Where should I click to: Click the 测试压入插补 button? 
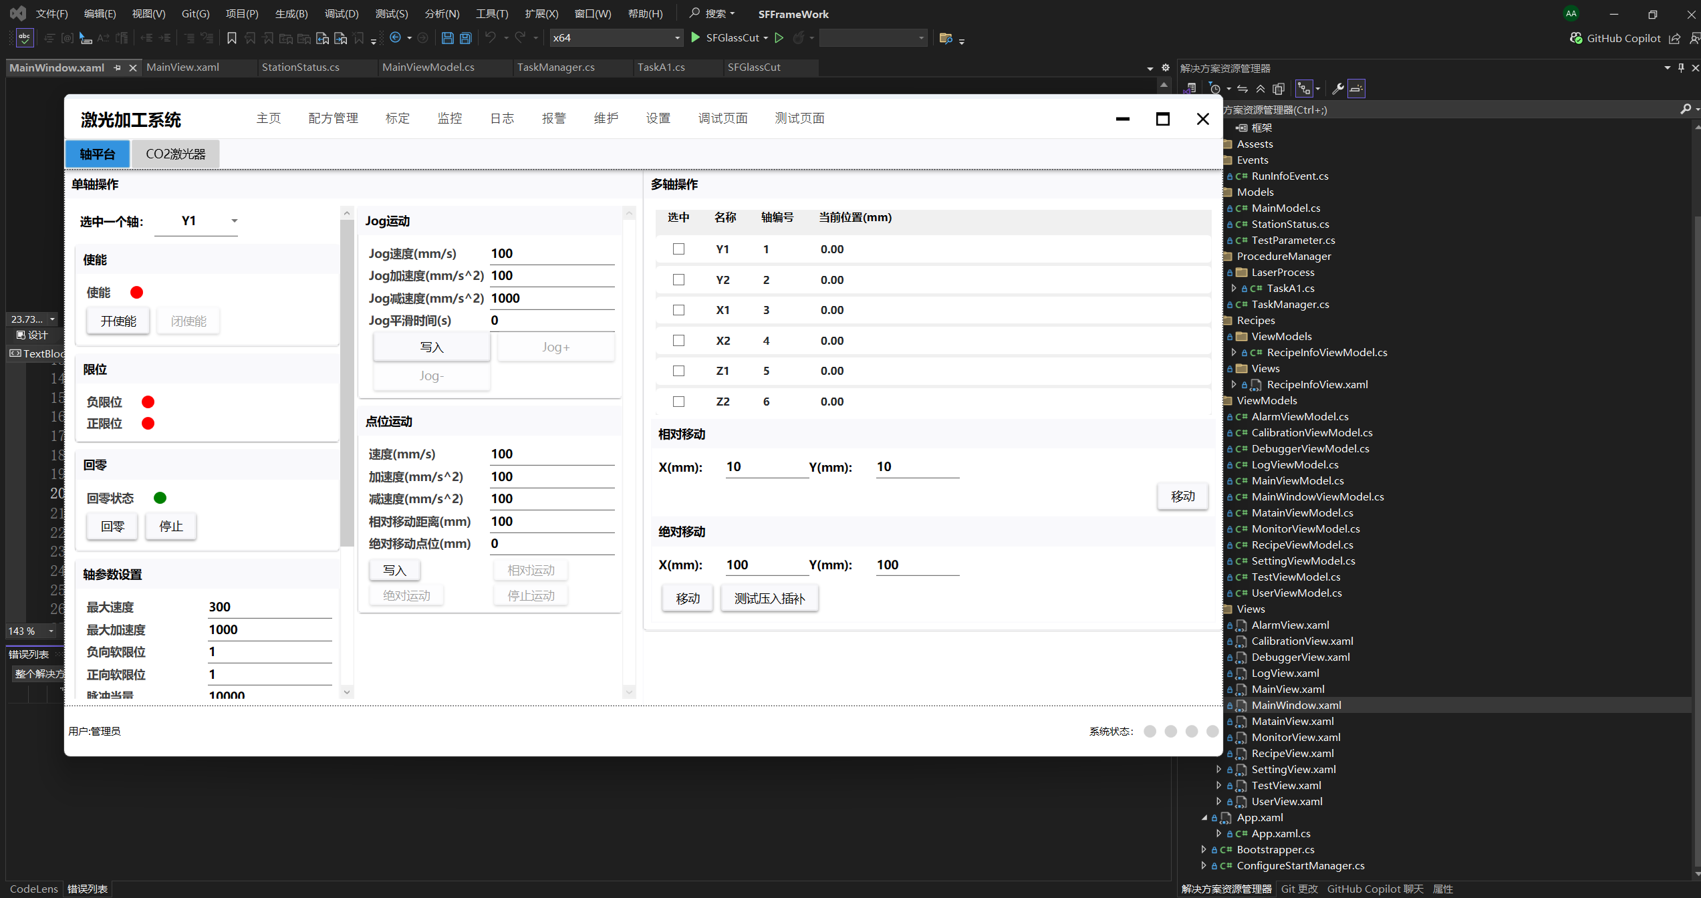click(x=769, y=599)
